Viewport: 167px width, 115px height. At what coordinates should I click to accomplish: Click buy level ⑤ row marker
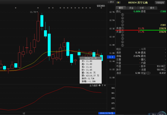tap(122, 45)
